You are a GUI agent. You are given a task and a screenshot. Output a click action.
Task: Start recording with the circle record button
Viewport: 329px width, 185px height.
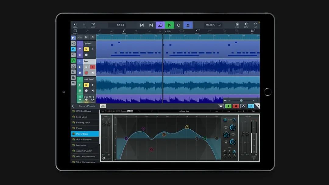tap(179, 25)
